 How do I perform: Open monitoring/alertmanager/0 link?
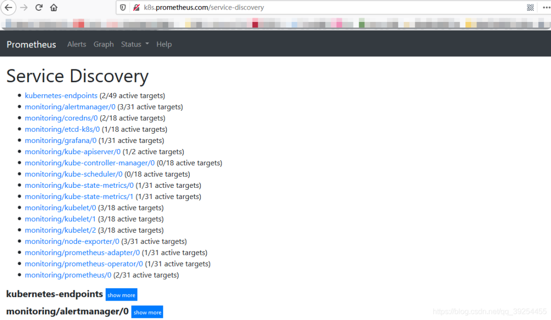coord(70,107)
